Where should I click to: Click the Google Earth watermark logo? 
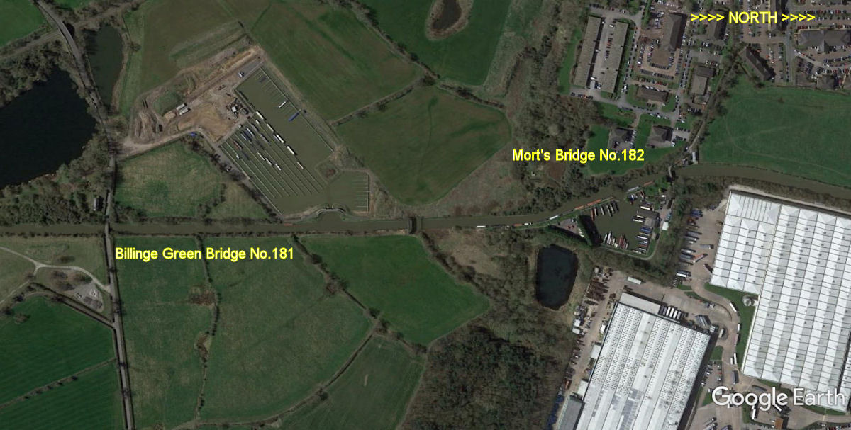pyautogui.click(x=778, y=397)
